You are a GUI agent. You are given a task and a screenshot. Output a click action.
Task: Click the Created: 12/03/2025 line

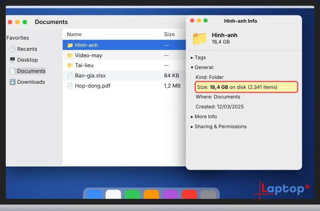220,107
